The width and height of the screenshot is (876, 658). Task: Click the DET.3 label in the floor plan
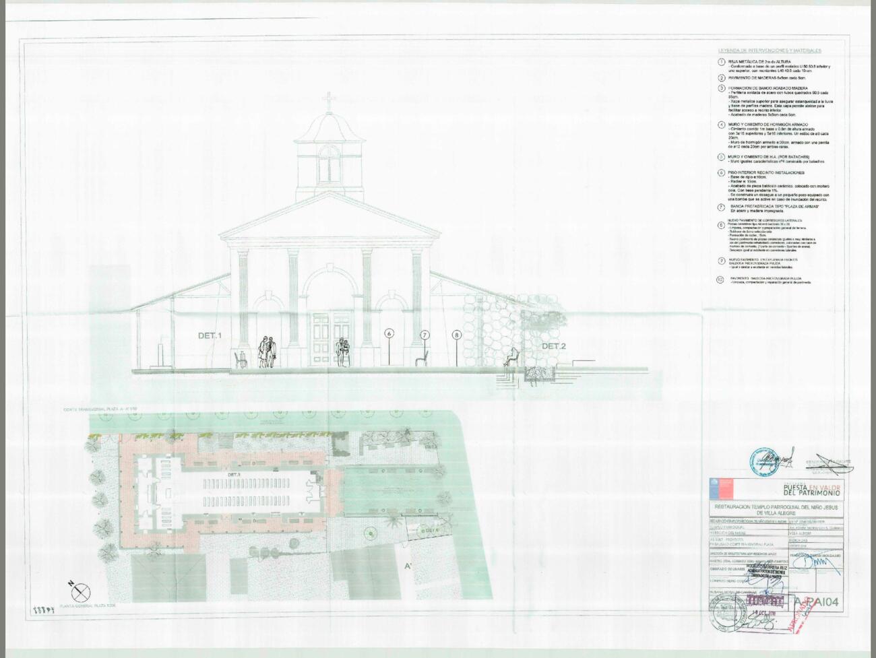pos(234,475)
